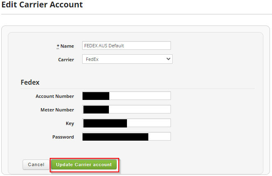
Task: Click the Carrier field label
Action: click(x=66, y=60)
